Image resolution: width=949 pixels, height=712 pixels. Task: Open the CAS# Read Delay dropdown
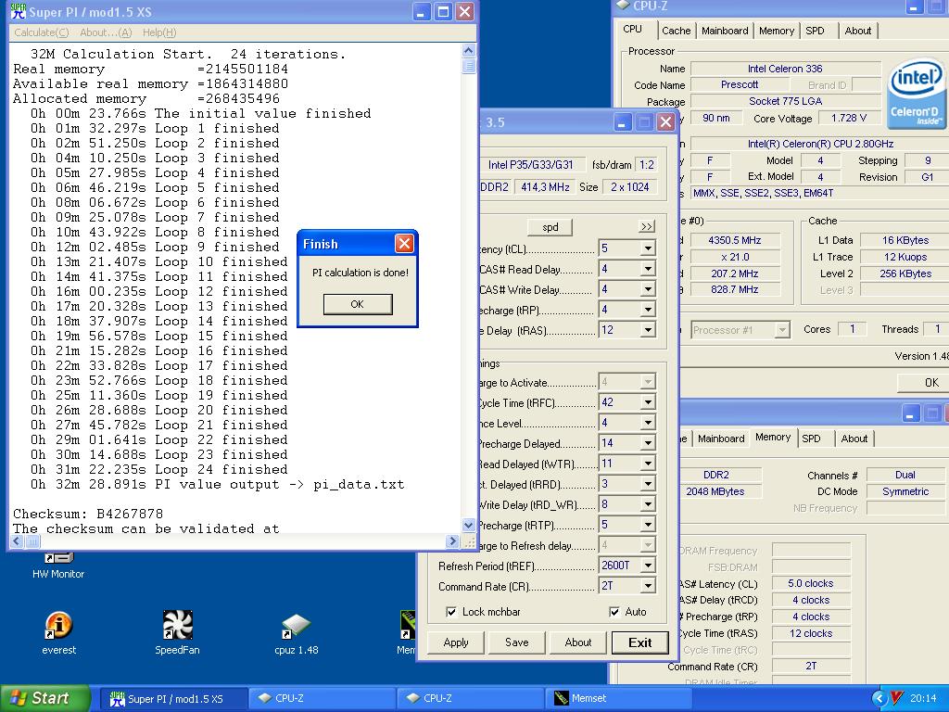click(x=648, y=269)
